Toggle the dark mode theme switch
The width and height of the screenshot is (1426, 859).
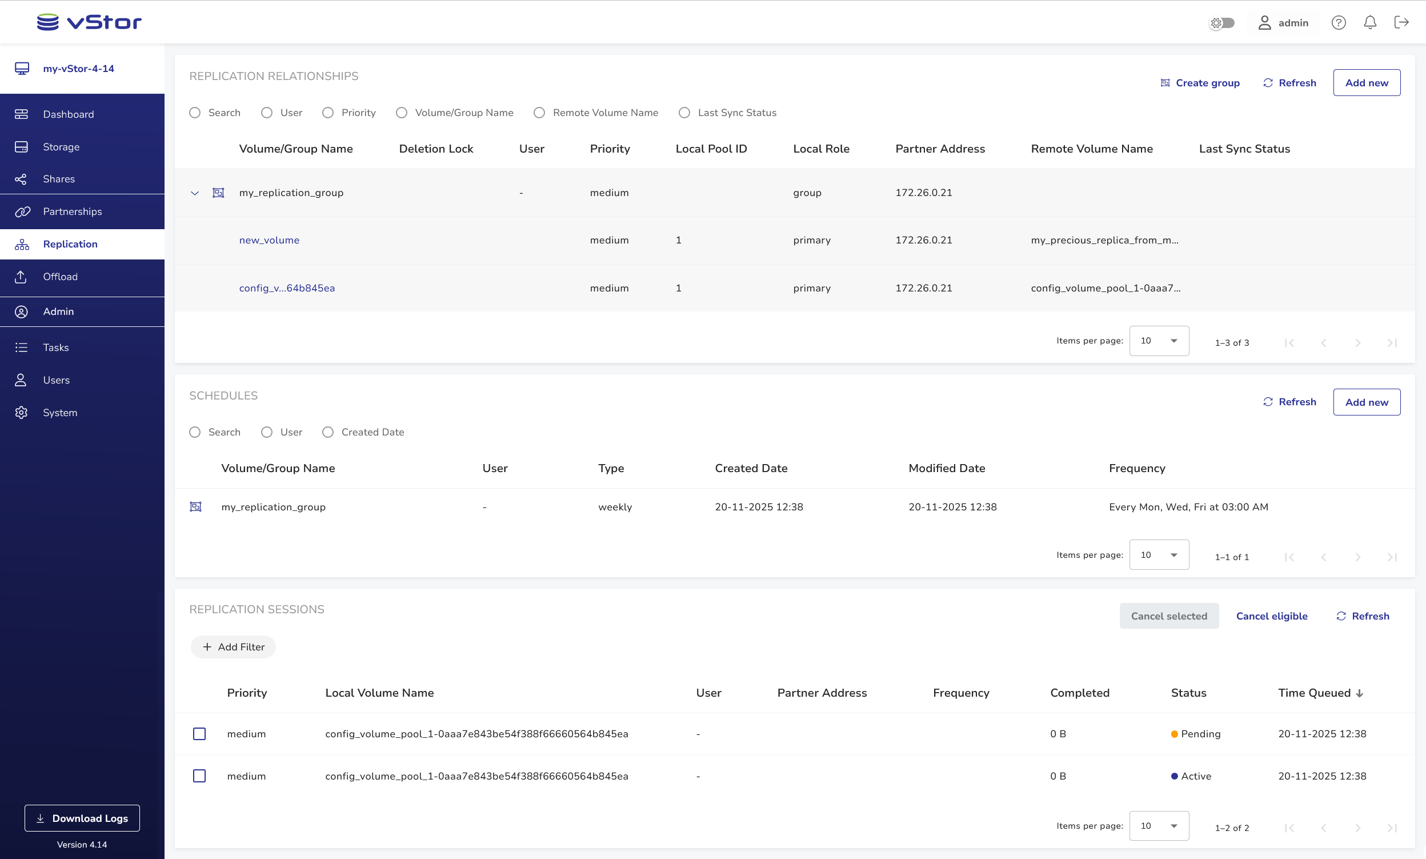click(1222, 22)
